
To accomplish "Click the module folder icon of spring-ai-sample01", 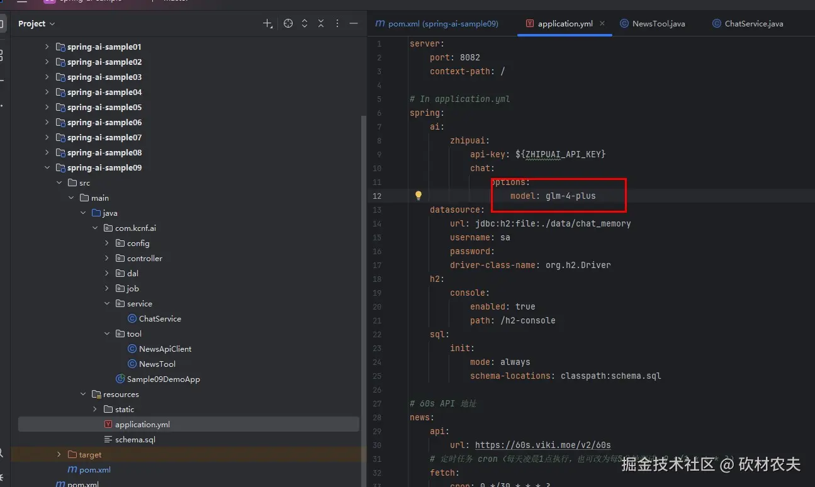I will click(x=60, y=47).
